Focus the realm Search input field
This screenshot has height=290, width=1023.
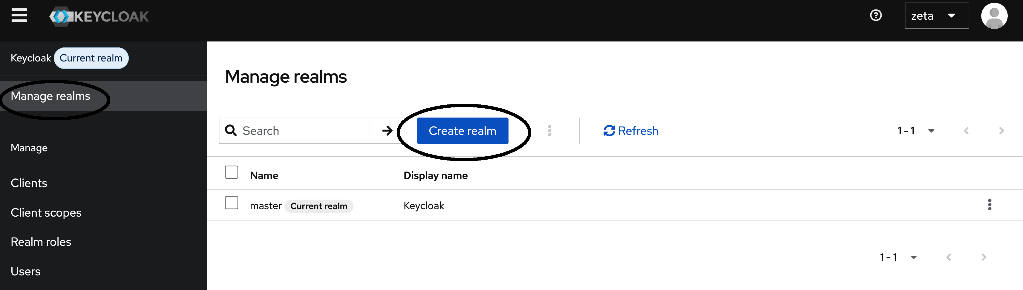(x=302, y=130)
